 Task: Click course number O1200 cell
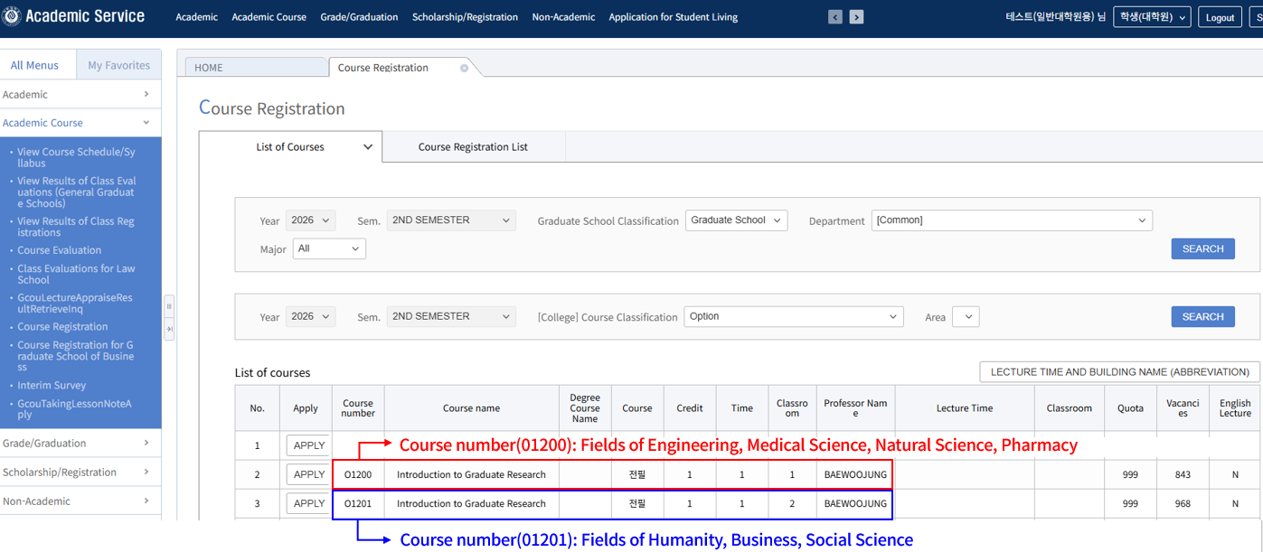358,474
